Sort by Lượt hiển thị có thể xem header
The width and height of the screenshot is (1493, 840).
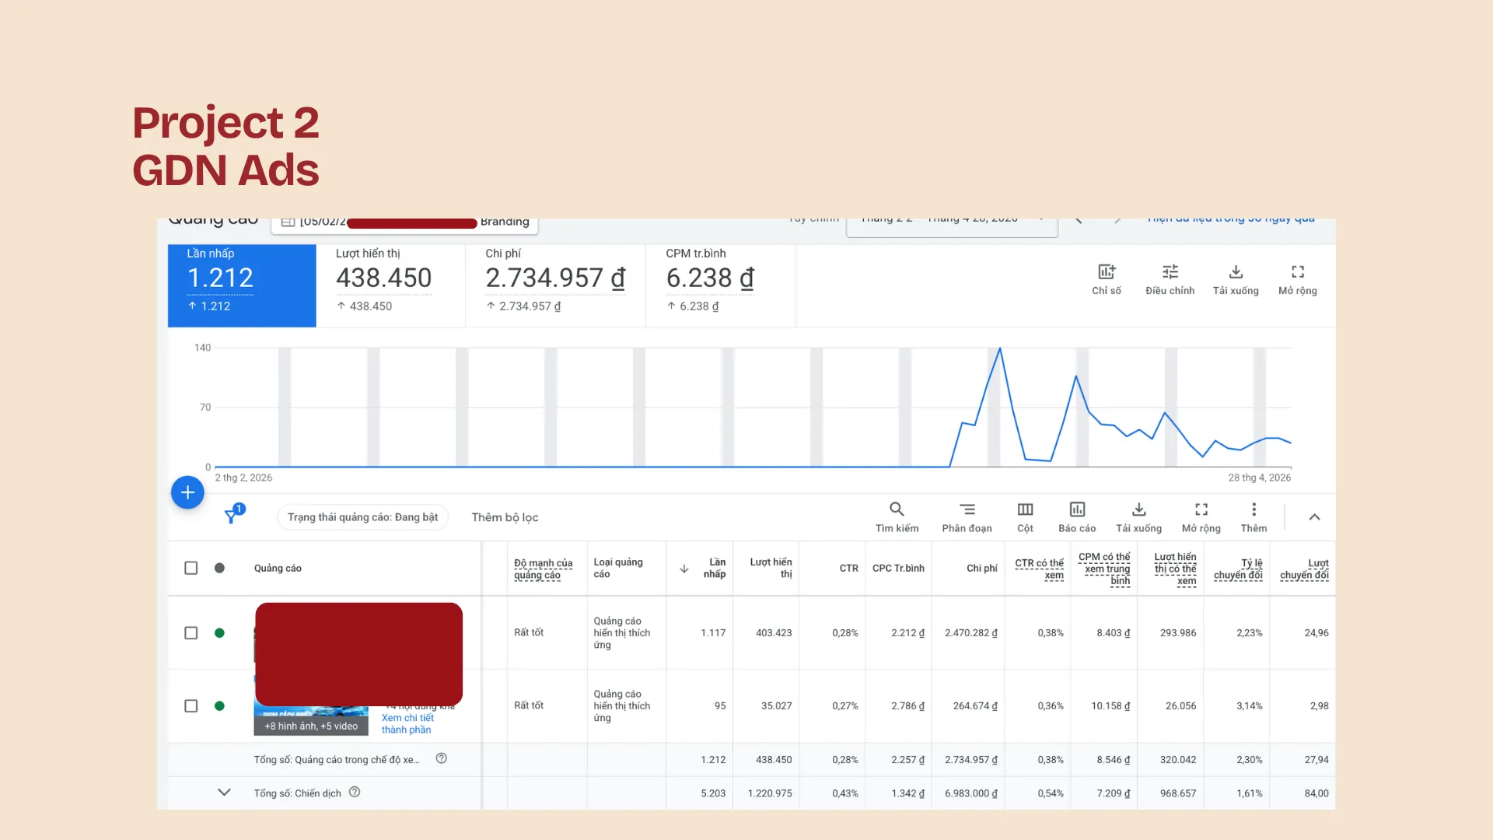point(1175,569)
